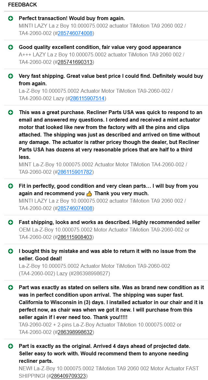The image size is (208, 380).
Task: Open item link 285746074008 under "Perfect transaction!"
Action: (75, 33)
